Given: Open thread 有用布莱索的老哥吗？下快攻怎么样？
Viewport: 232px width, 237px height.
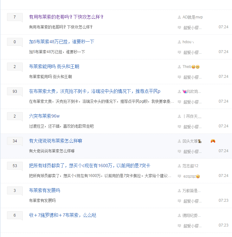Looking at the screenshot, I should point(66,17).
